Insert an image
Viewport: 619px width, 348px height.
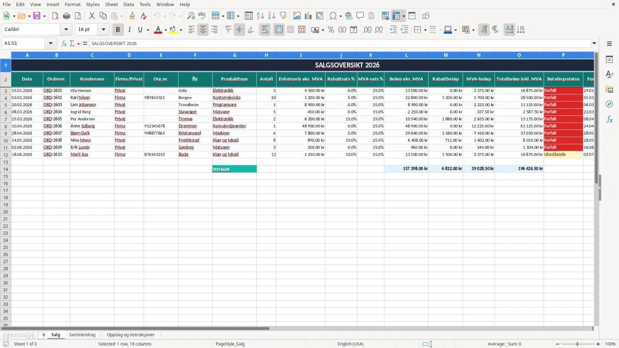(297, 16)
